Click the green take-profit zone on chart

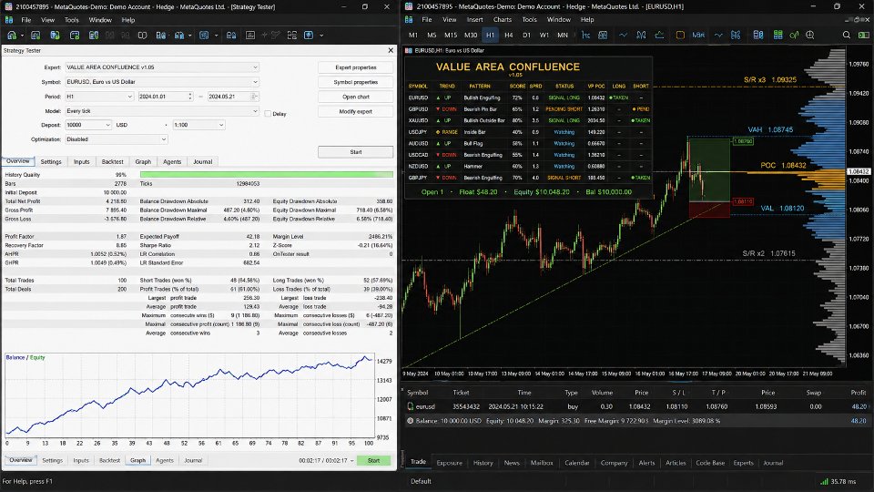709,170
